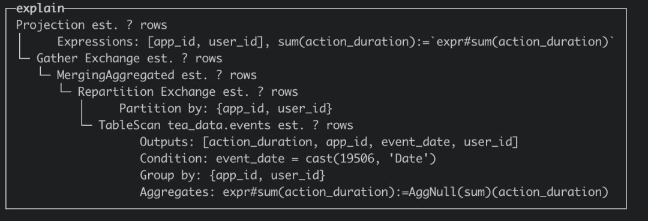The image size is (648, 221).
Task: Click the backtick-quoted expr#sum alias text
Action: point(523,42)
